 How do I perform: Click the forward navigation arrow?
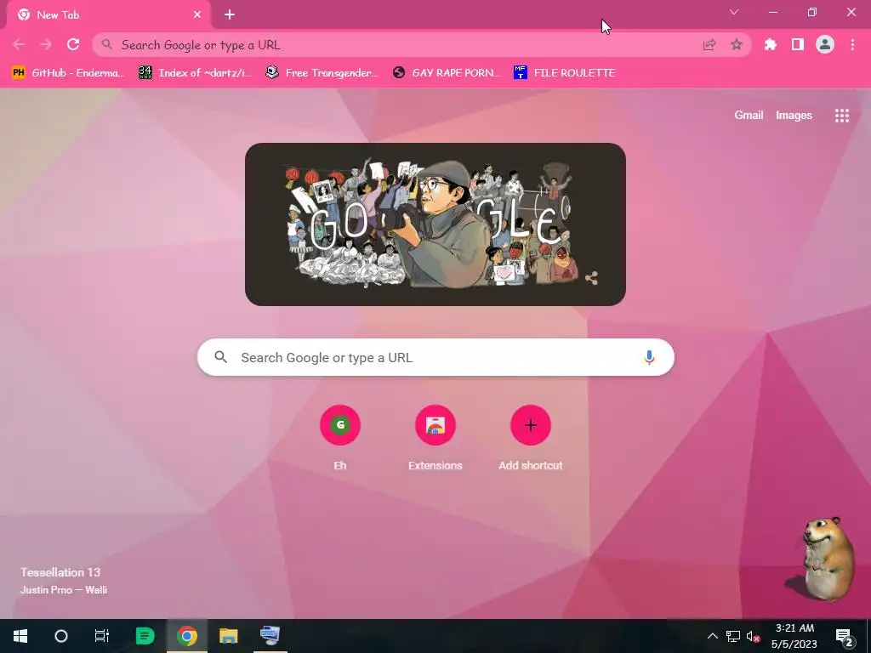point(46,44)
